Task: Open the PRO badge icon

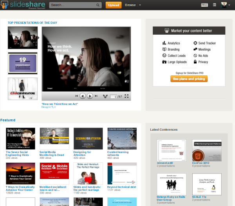Action: [x=204, y=5]
